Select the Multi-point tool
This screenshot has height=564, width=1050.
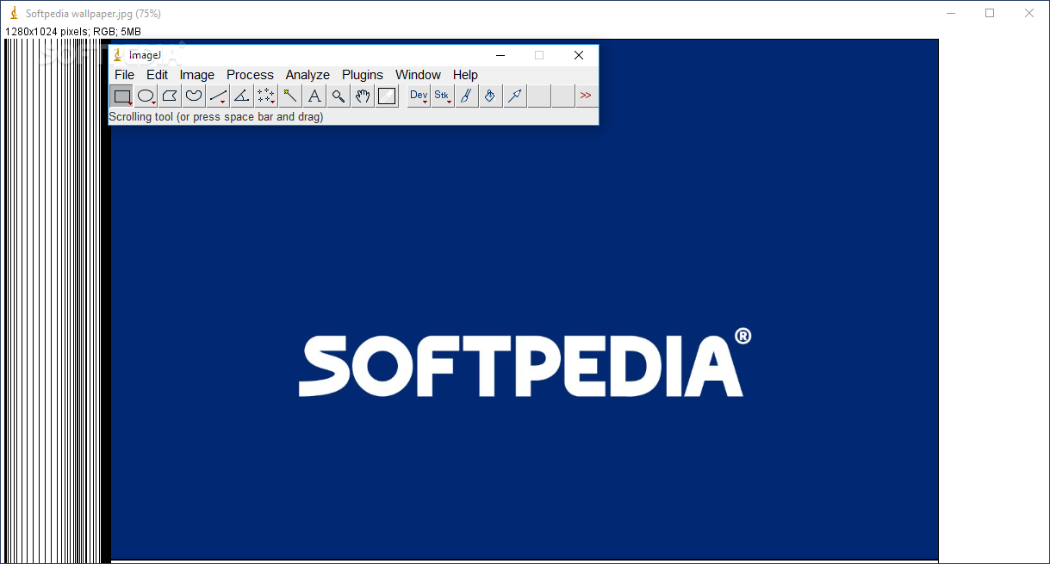(266, 96)
